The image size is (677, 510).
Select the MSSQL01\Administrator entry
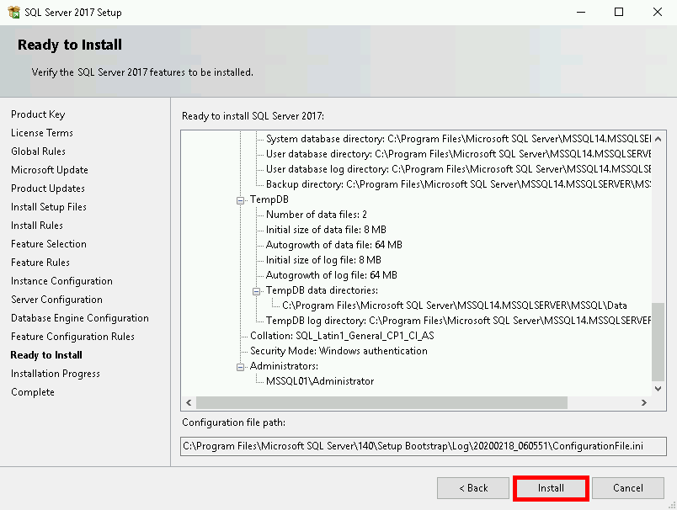[x=320, y=381]
